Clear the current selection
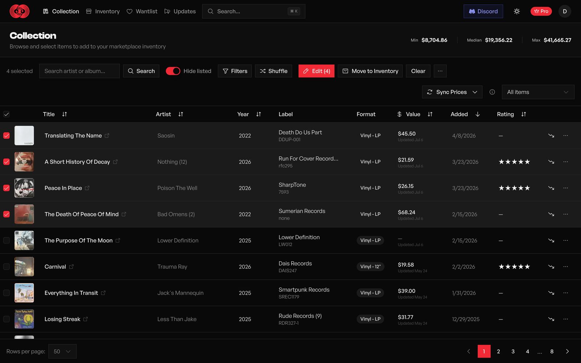Viewport: 581px width, 363px height. click(x=418, y=71)
